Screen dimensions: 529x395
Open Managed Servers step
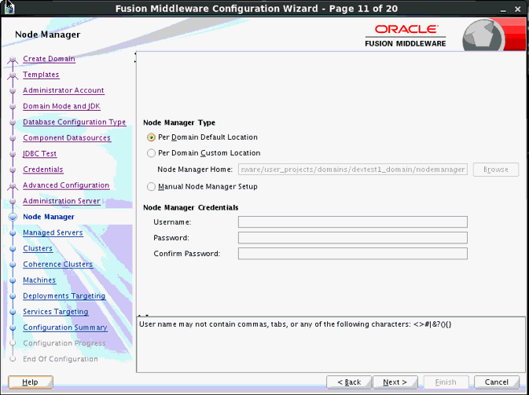click(53, 232)
